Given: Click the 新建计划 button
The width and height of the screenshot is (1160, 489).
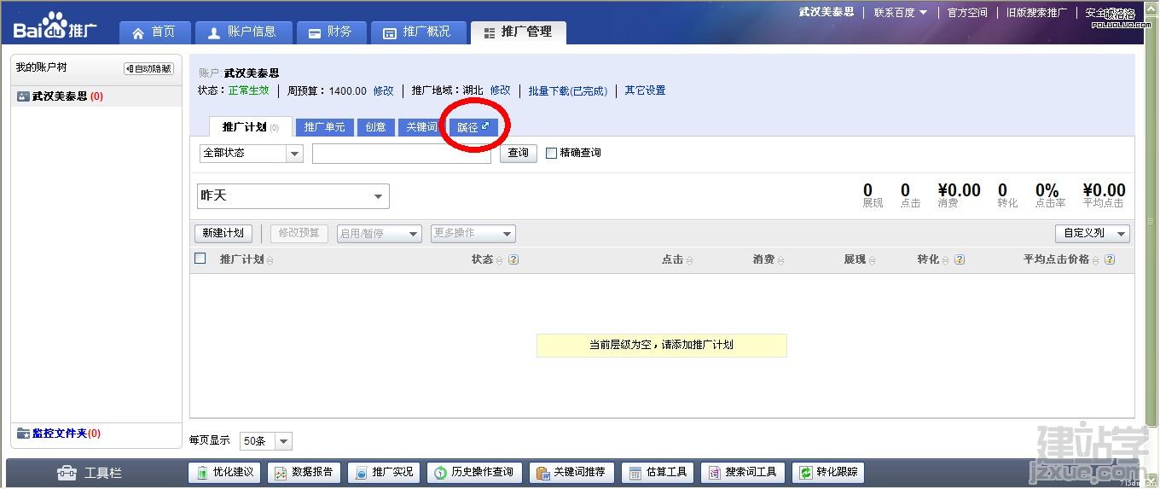Looking at the screenshot, I should point(223,233).
